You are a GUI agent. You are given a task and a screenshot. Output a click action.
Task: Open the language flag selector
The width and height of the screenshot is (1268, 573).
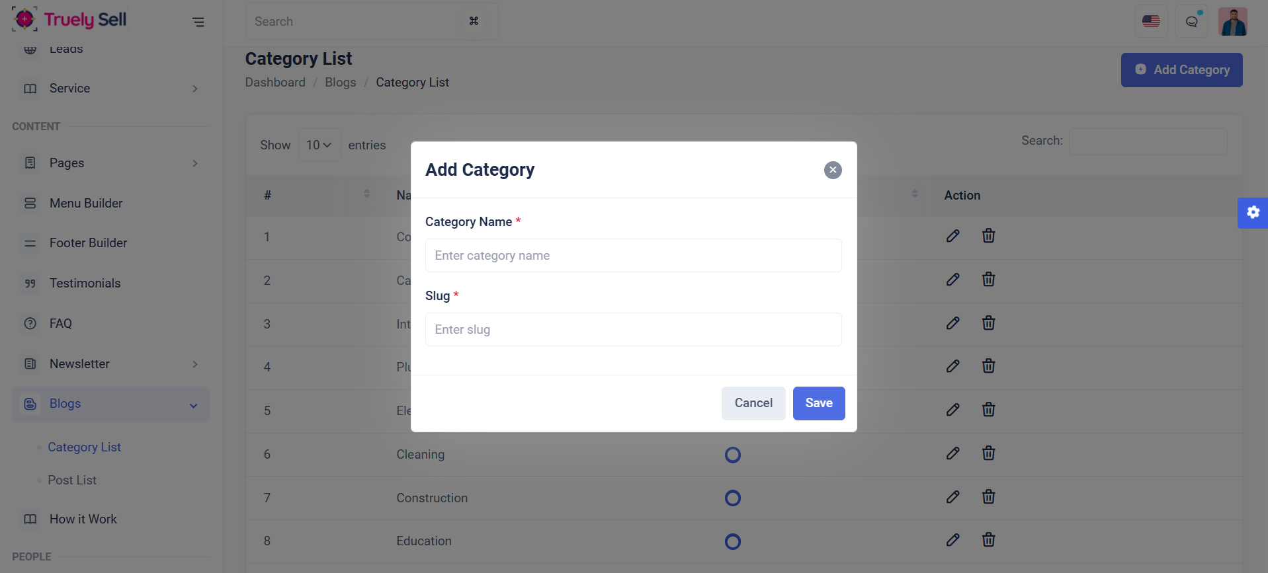(x=1151, y=22)
